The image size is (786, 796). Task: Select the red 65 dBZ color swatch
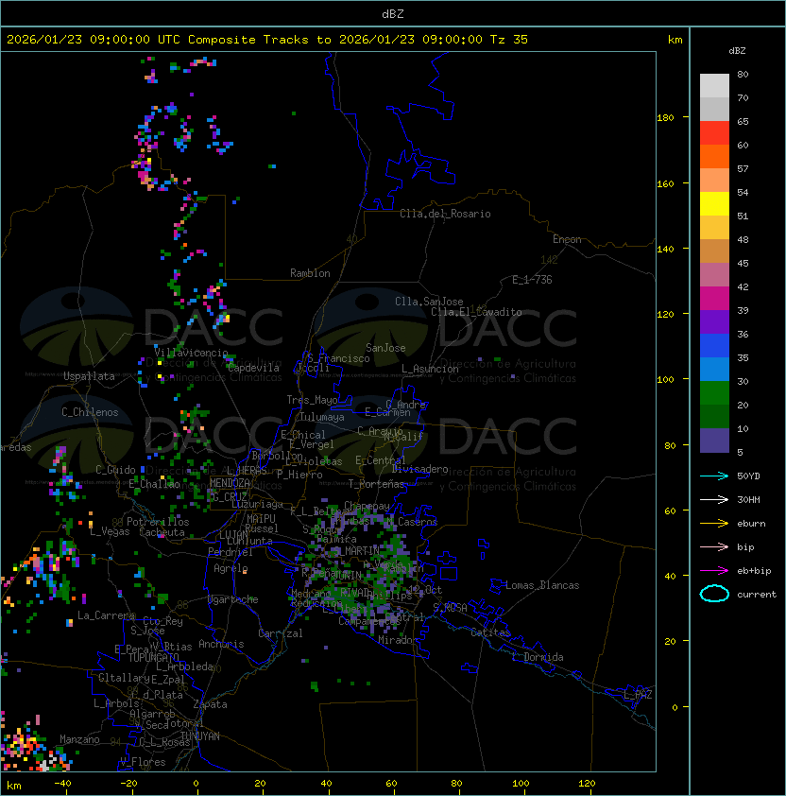click(714, 133)
